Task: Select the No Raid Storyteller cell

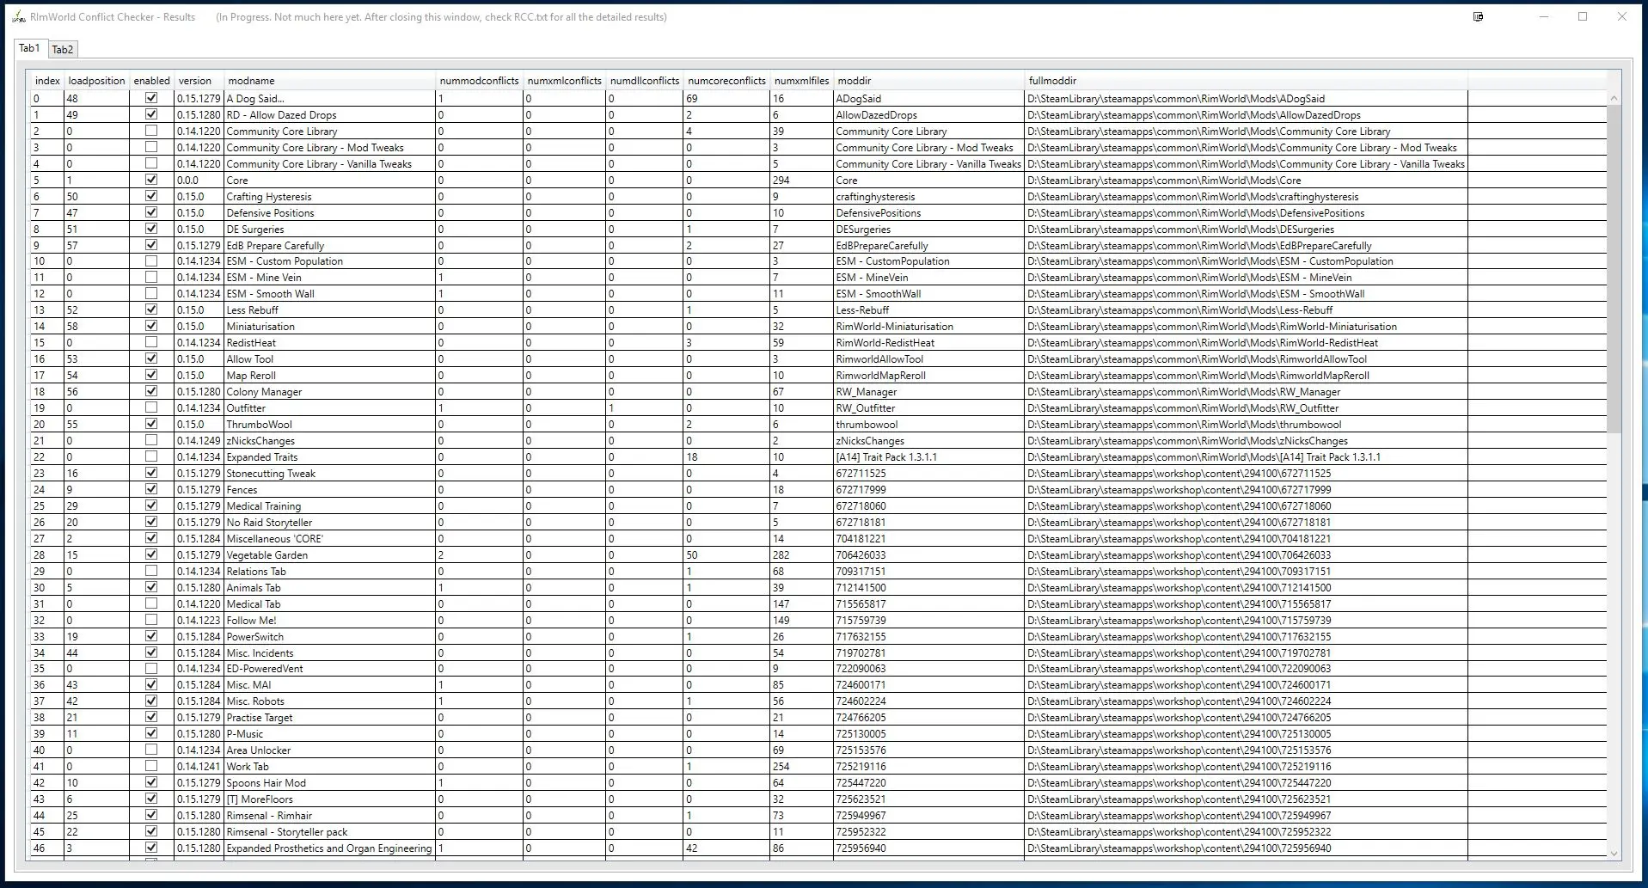Action: pyautogui.click(x=330, y=522)
